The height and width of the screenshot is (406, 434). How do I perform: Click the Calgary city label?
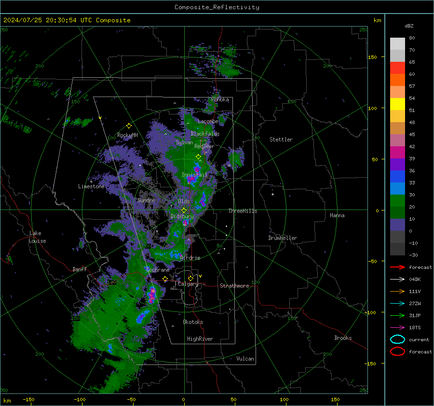point(188,284)
